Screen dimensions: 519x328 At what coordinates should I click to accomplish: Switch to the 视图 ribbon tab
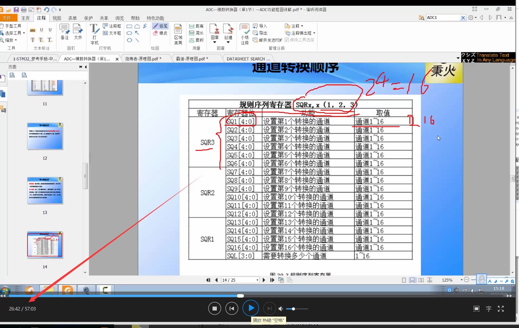56,18
